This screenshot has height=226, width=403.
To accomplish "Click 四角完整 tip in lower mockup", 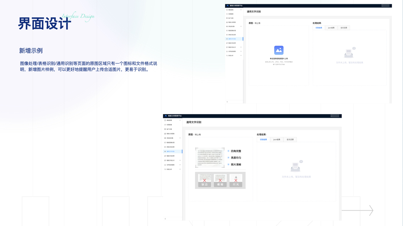I will [236, 151].
